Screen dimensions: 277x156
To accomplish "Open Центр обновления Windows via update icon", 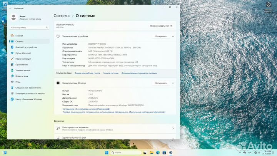I will tap(12, 99).
